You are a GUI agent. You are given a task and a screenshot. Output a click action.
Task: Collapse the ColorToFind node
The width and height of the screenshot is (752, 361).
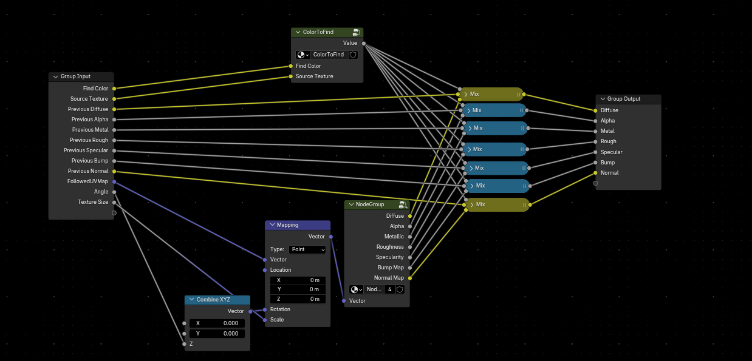298,32
